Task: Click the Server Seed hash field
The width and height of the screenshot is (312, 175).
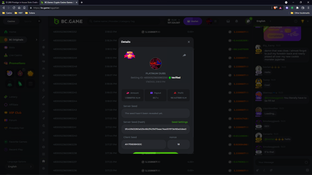Action: coord(155,129)
